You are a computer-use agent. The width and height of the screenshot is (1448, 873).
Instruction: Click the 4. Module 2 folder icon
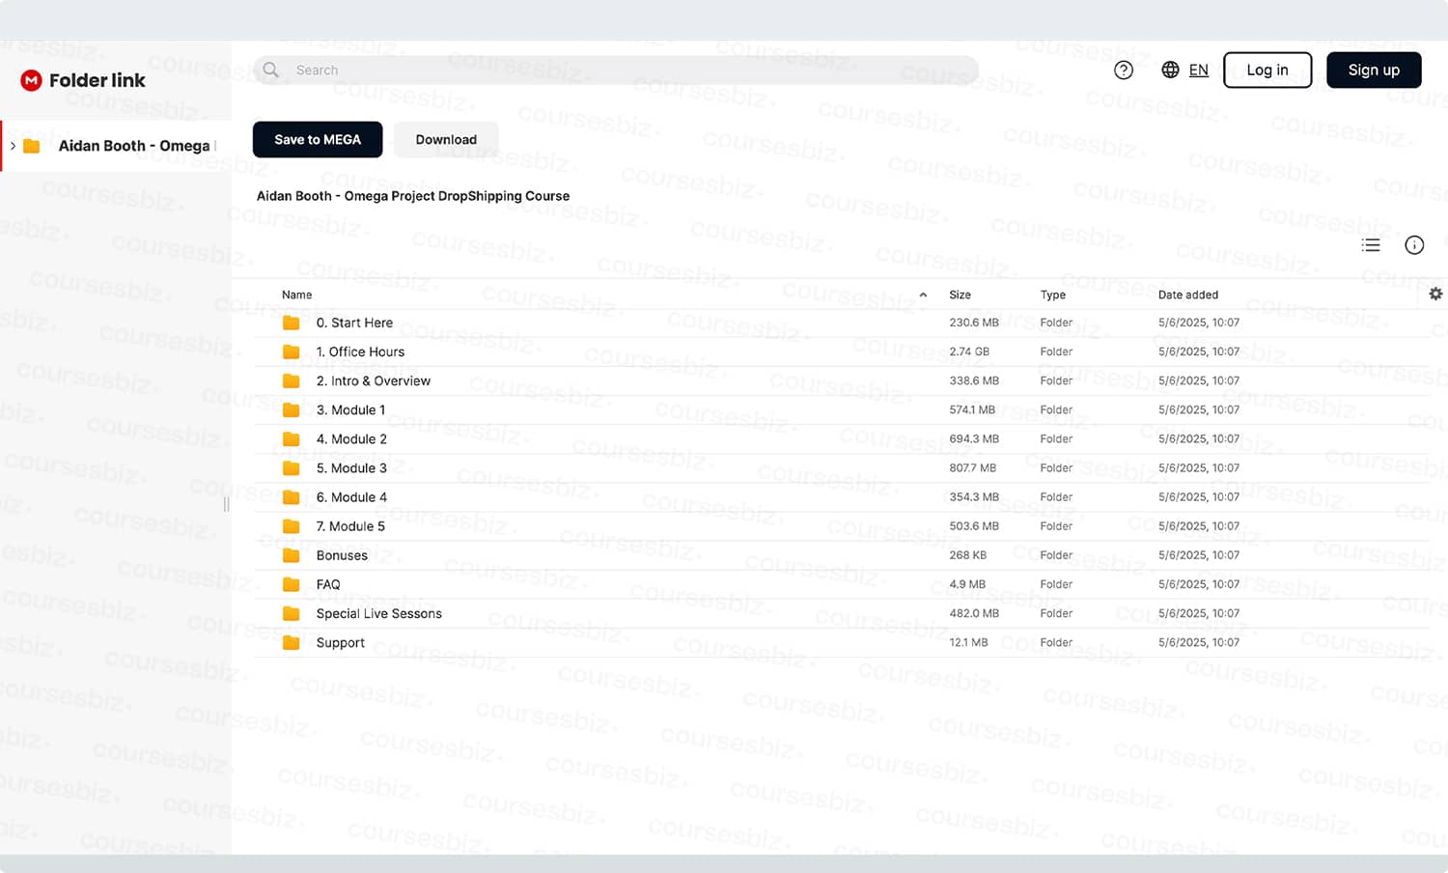pos(291,438)
